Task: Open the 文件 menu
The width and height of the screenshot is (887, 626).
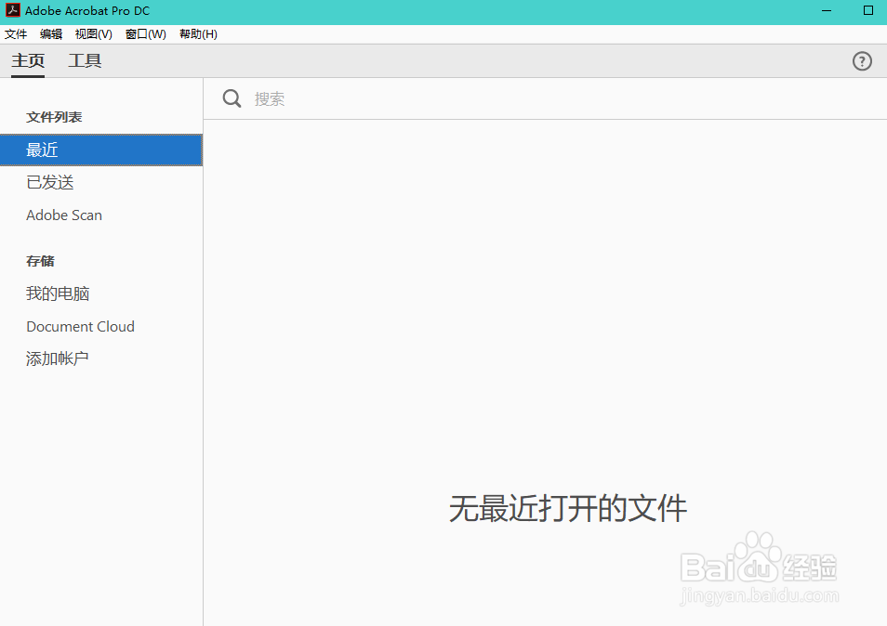Action: click(x=16, y=34)
